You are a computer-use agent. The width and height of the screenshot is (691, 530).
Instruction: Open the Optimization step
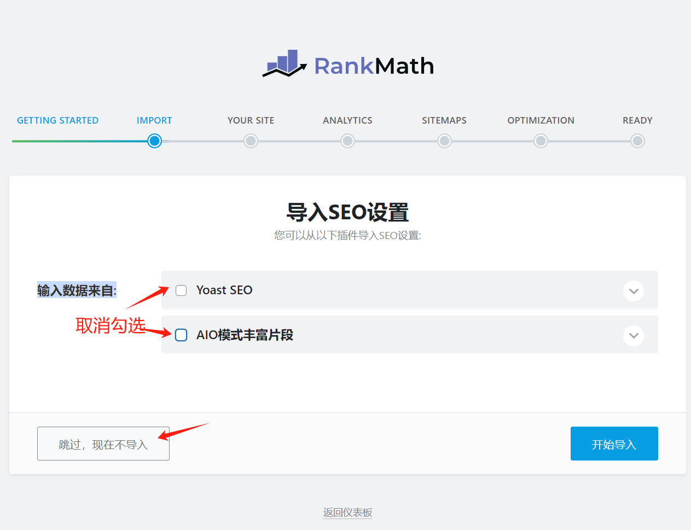pyautogui.click(x=541, y=120)
